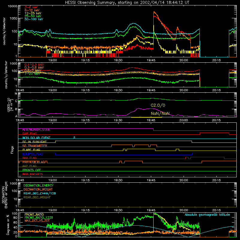The image size is (240, 240).
Task: Click the 7-20 MeV legend label
Action: pyautogui.click(x=32, y=73)
